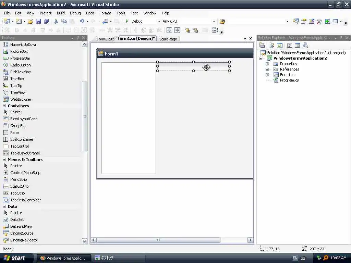Collapse the Data toolbox group
351x263 pixels.
pos(4,206)
